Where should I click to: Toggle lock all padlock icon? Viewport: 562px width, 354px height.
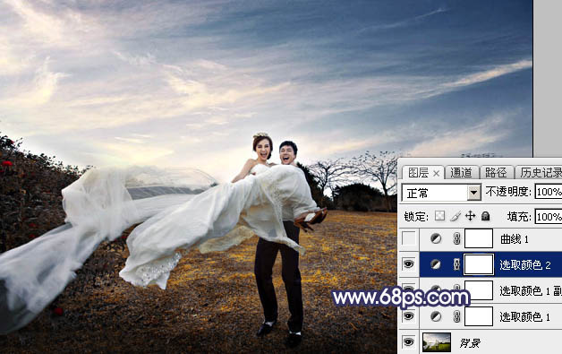pyautogui.click(x=486, y=216)
